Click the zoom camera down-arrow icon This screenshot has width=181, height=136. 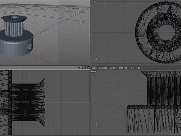pos(82,68)
